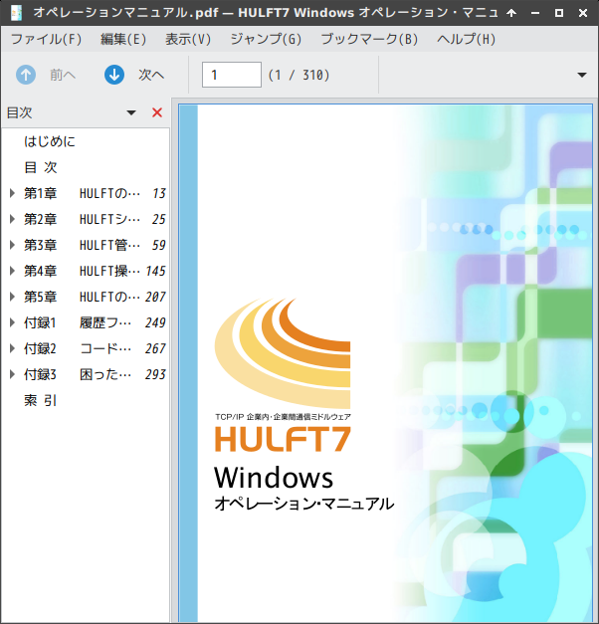
Task: Open the 目次 sidebar panel dropdown arrow
Action: point(131,113)
